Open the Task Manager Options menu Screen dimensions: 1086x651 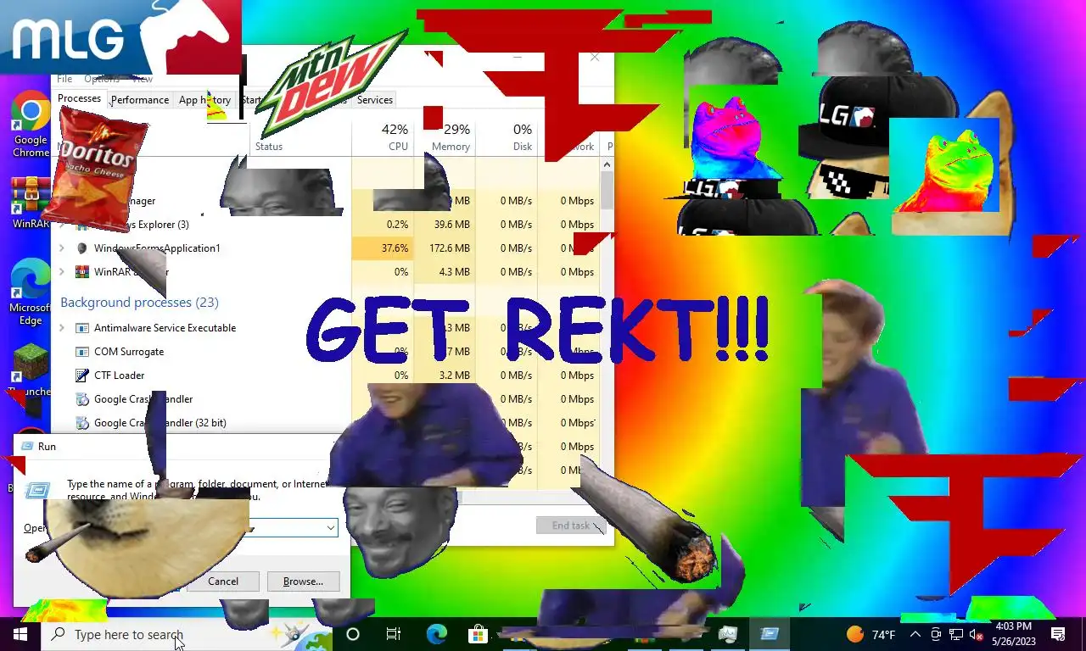102,79
